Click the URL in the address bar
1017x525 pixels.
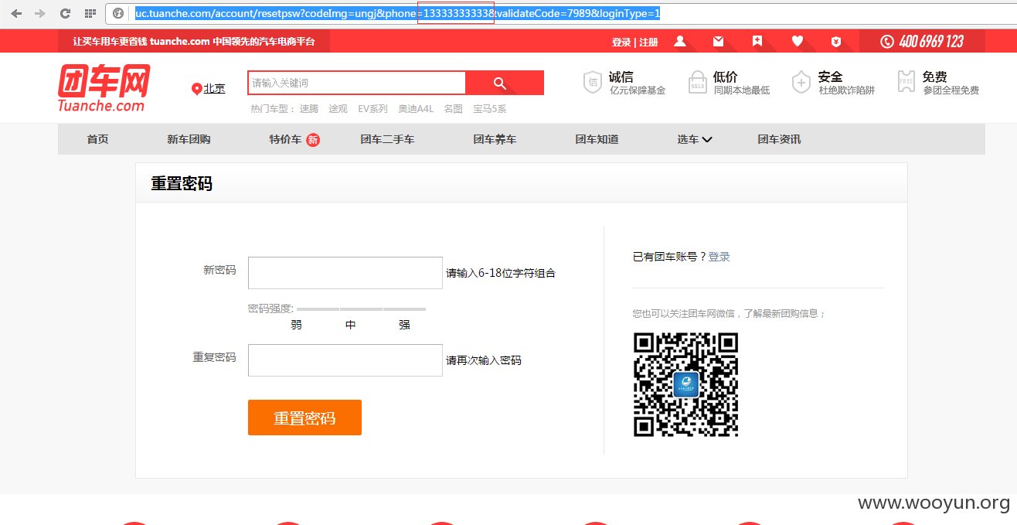point(397,13)
